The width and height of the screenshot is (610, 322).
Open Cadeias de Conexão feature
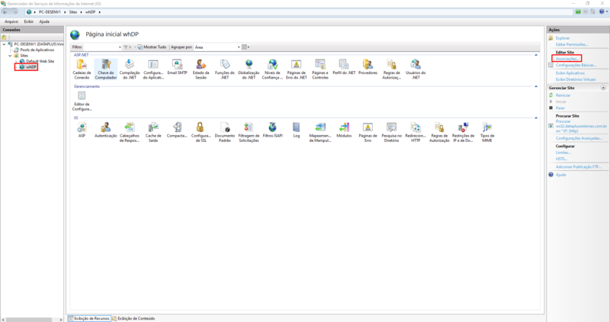point(82,69)
